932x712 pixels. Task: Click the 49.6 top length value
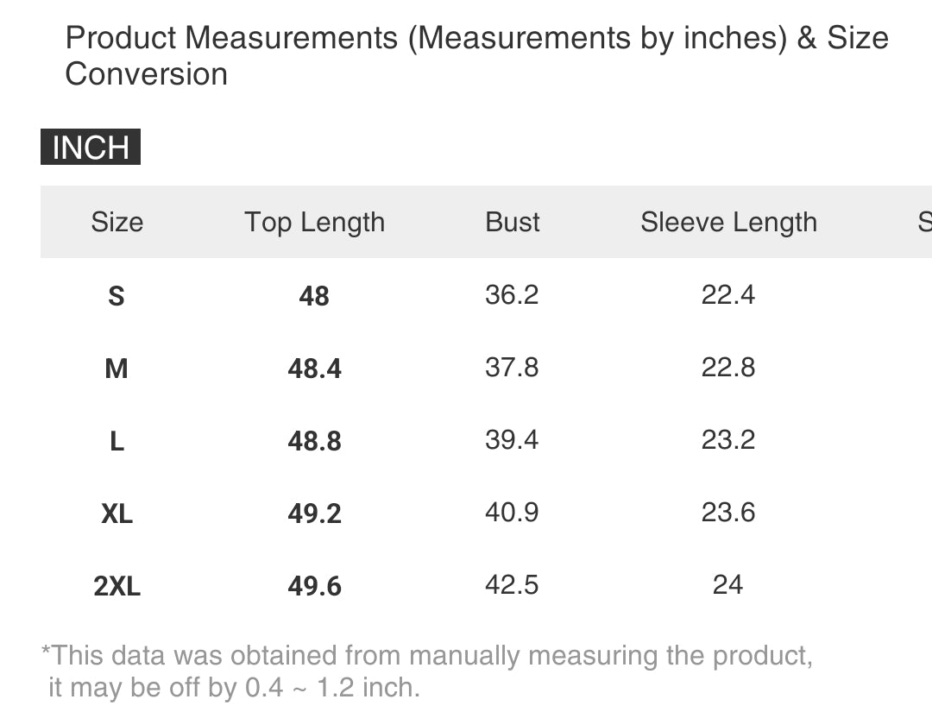coord(314,586)
